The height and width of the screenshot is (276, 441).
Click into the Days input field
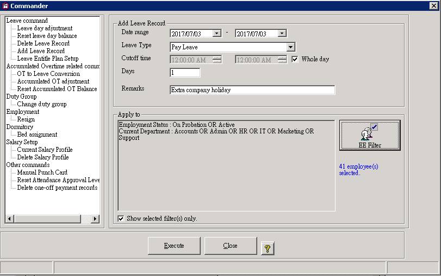[185, 72]
